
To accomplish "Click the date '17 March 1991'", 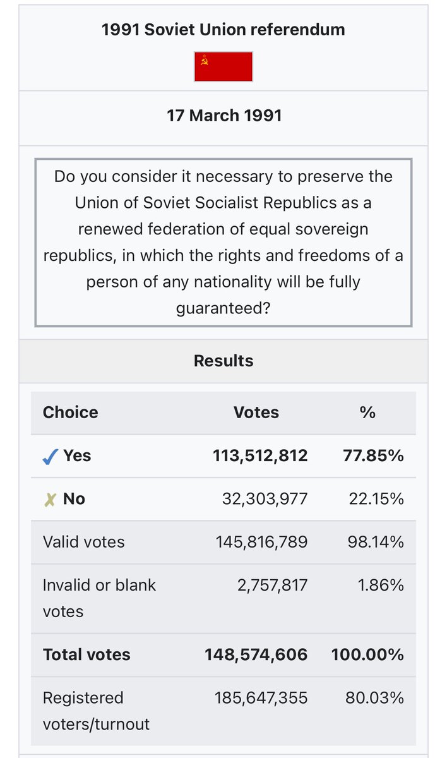I will pos(224,116).
